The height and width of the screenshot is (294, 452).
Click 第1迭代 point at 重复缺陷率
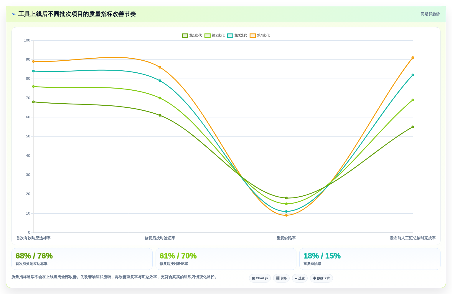tap(286, 198)
